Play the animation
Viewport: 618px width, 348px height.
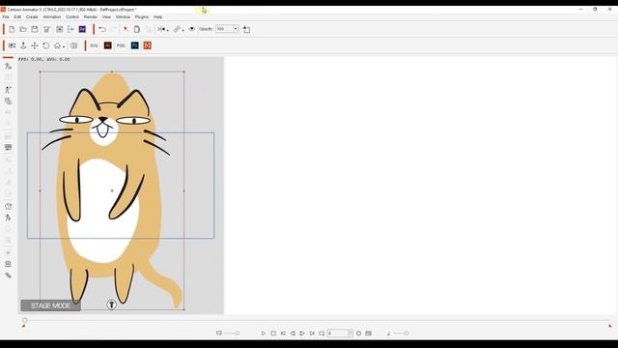tap(264, 333)
